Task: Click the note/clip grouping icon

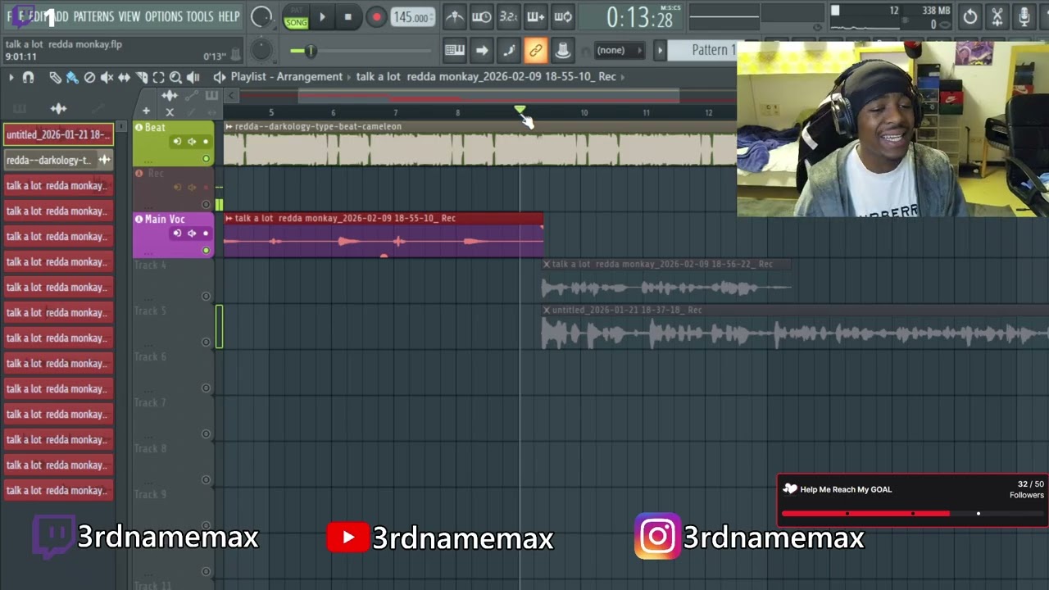Action: (562, 51)
